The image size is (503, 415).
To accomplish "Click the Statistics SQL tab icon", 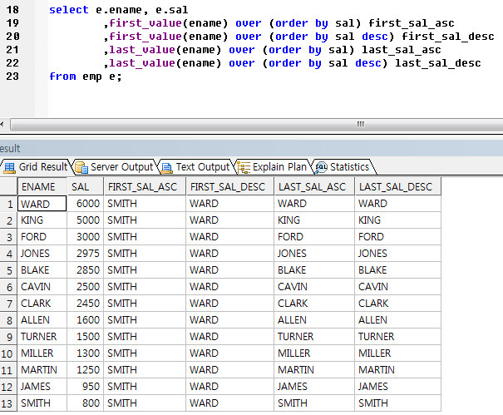I will coord(320,167).
